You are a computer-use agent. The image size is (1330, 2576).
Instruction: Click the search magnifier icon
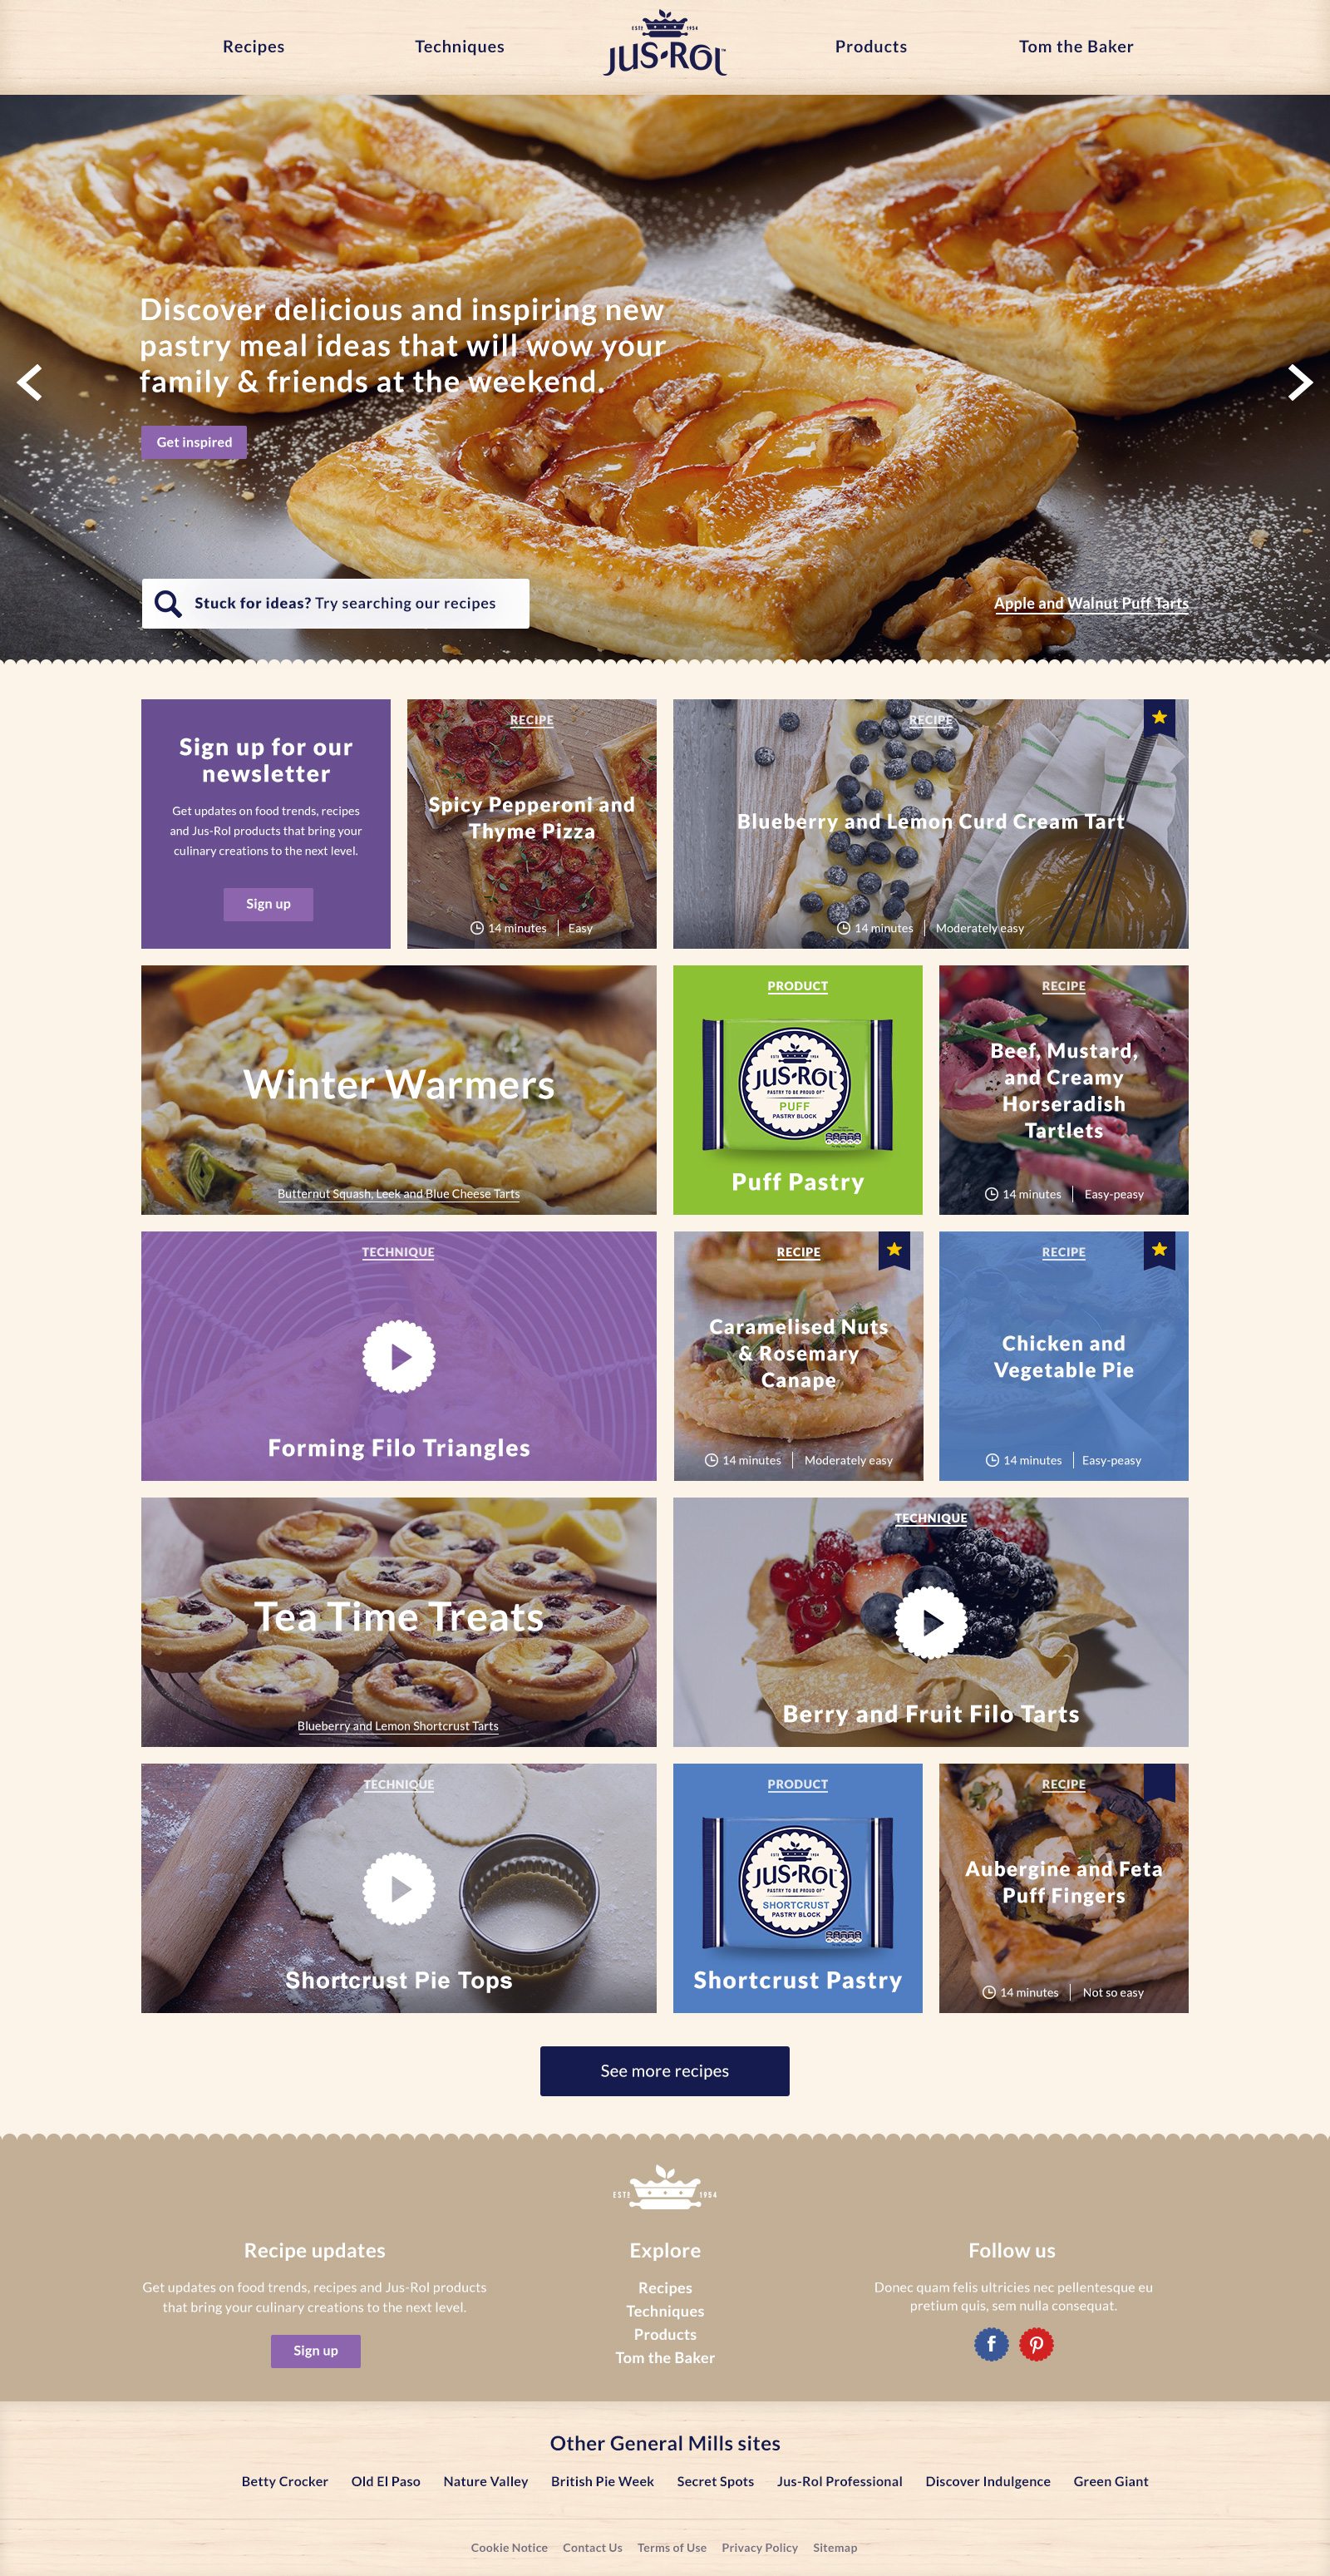tap(168, 603)
